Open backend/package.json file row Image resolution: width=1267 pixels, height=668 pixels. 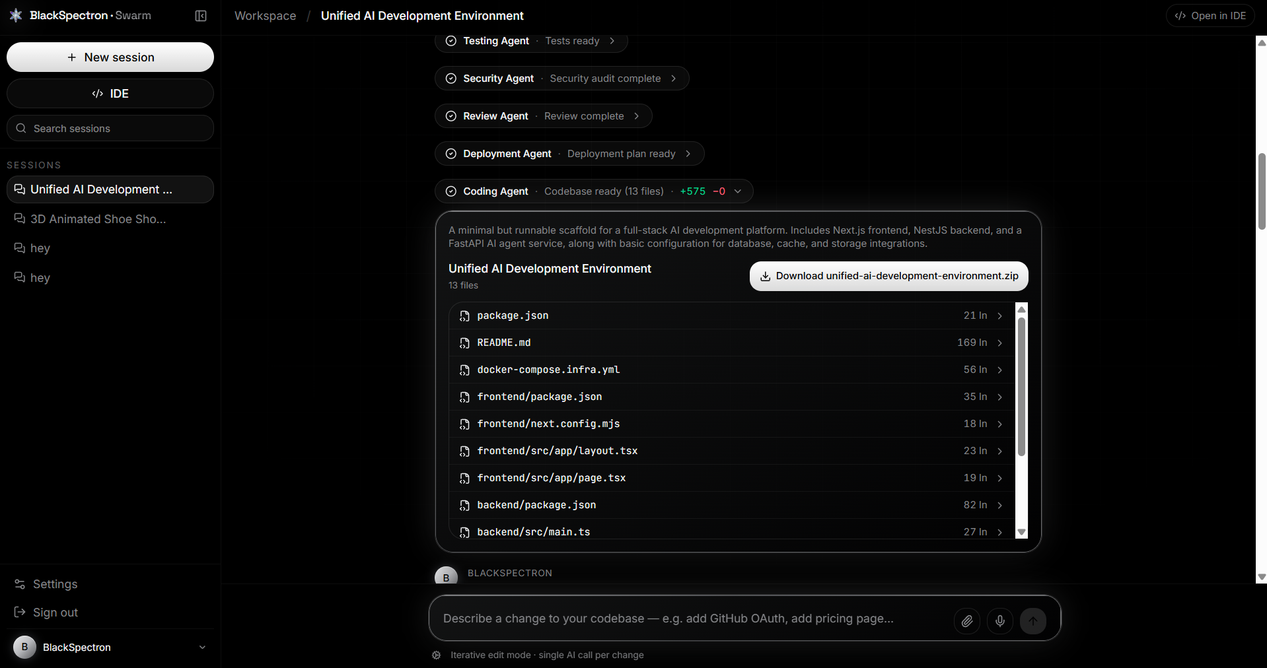pos(732,505)
